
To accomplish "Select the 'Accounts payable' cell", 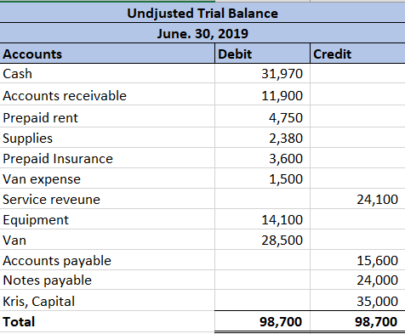I will coord(107,260).
